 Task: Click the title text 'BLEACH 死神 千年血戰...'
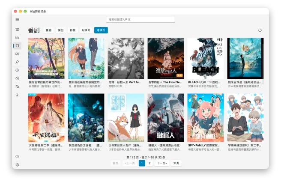coord(204,82)
